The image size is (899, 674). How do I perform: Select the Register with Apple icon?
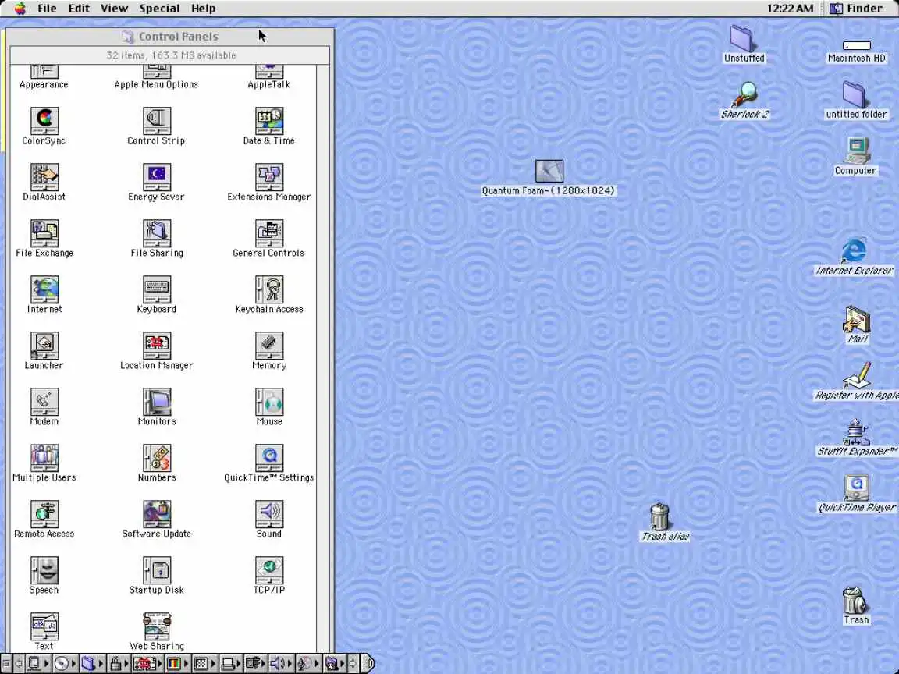[857, 375]
